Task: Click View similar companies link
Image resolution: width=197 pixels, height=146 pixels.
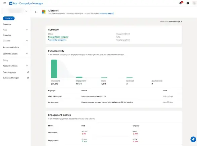Action: coord(57,40)
